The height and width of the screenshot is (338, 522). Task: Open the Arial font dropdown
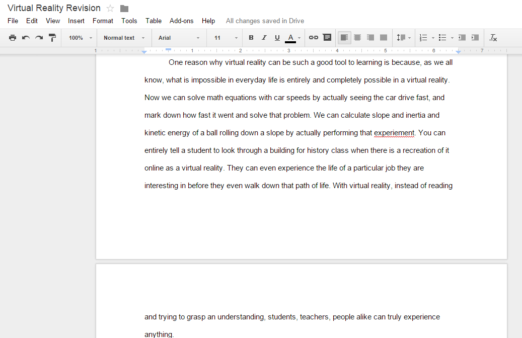179,38
